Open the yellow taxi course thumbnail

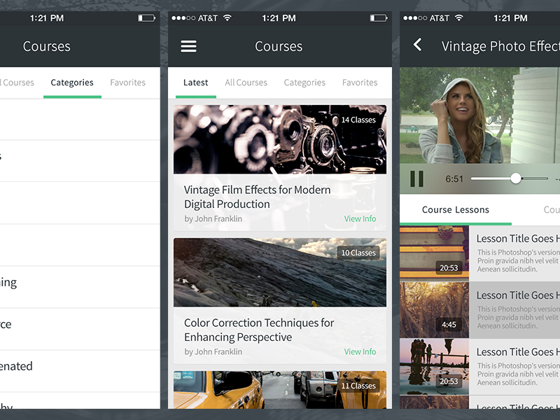coord(279,390)
